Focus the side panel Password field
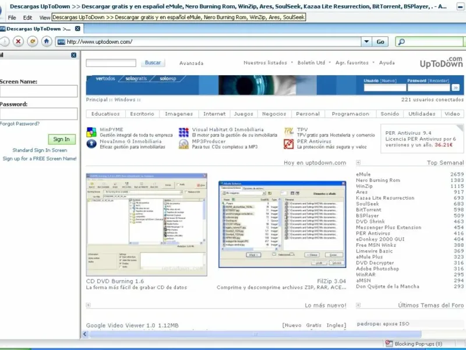Image resolution: width=466 pixels, height=350 pixels. [38, 114]
